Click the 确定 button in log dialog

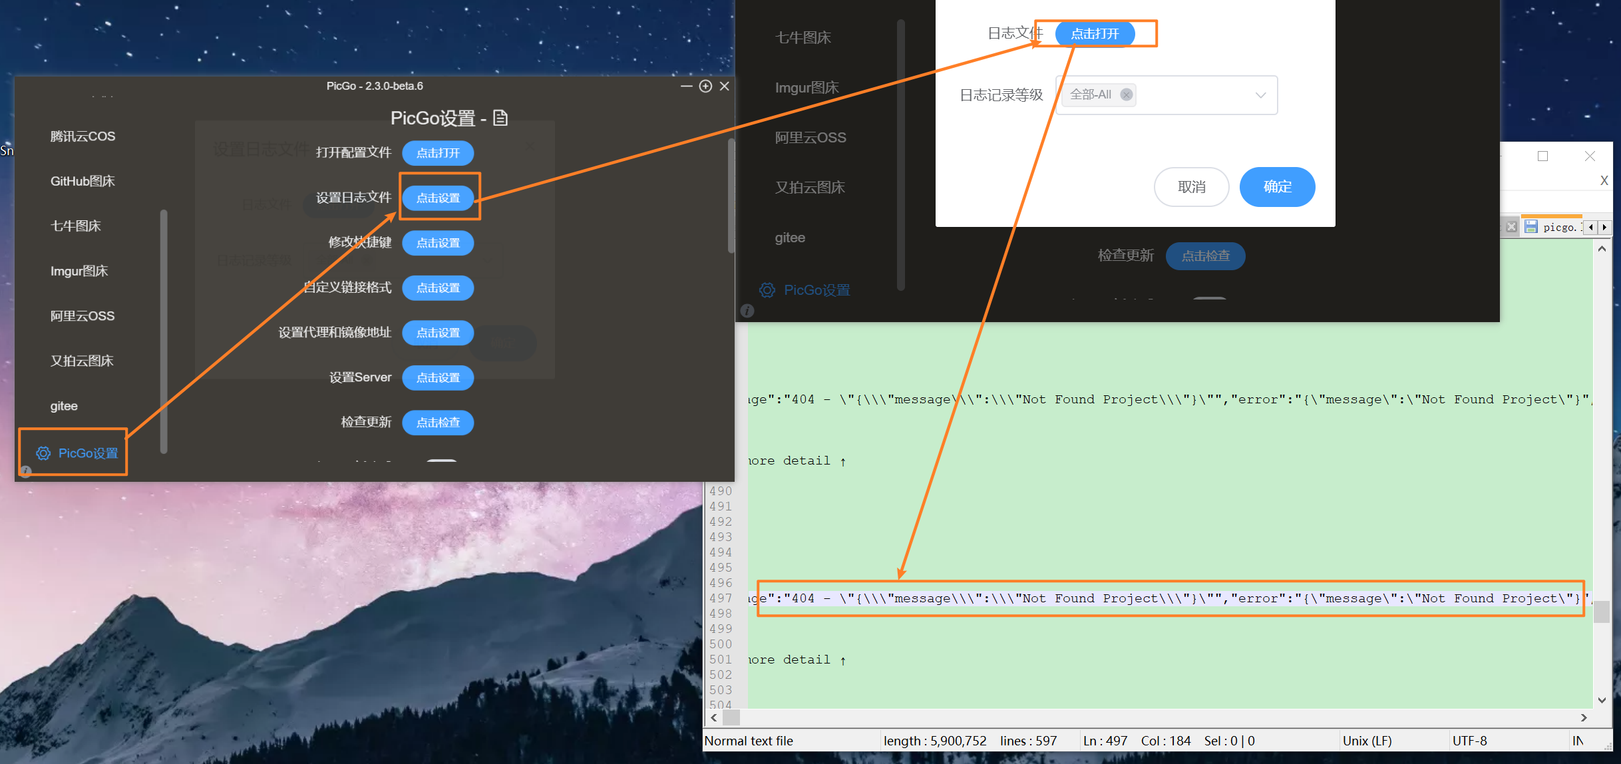click(x=1278, y=187)
